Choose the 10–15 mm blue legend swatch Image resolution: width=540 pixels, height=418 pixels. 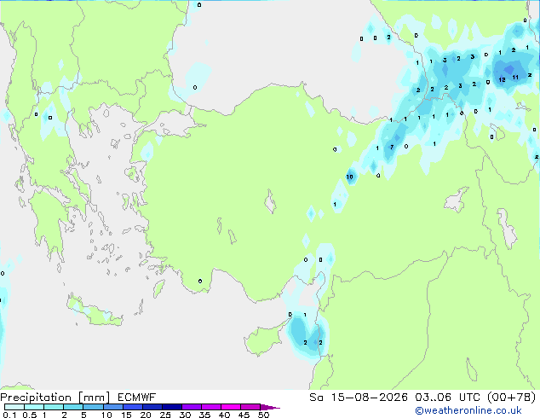pos(112,407)
